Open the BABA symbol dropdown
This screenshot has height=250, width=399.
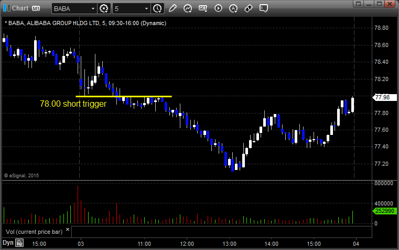93,8
